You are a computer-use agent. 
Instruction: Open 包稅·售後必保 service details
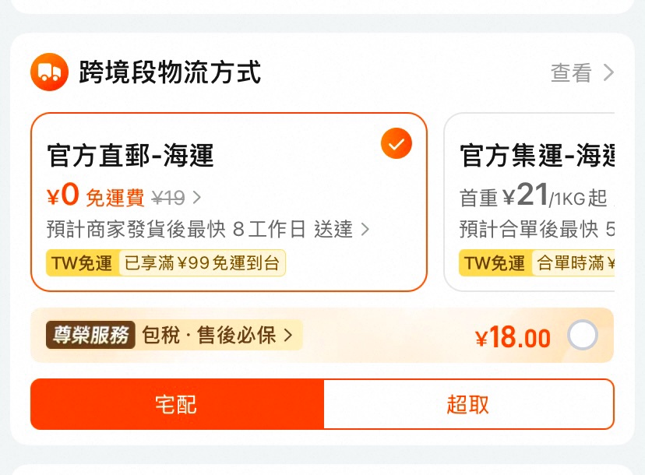tap(217, 336)
